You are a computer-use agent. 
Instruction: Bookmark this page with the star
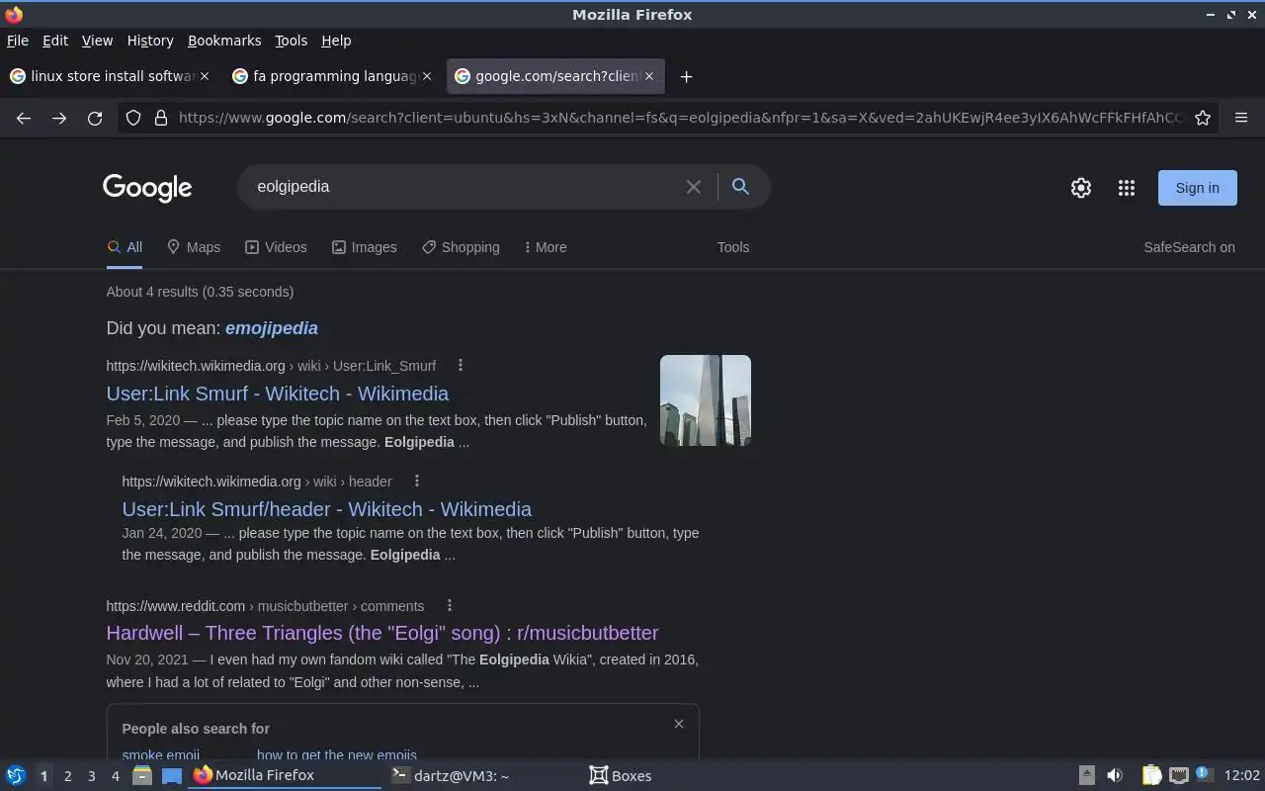(x=1203, y=118)
